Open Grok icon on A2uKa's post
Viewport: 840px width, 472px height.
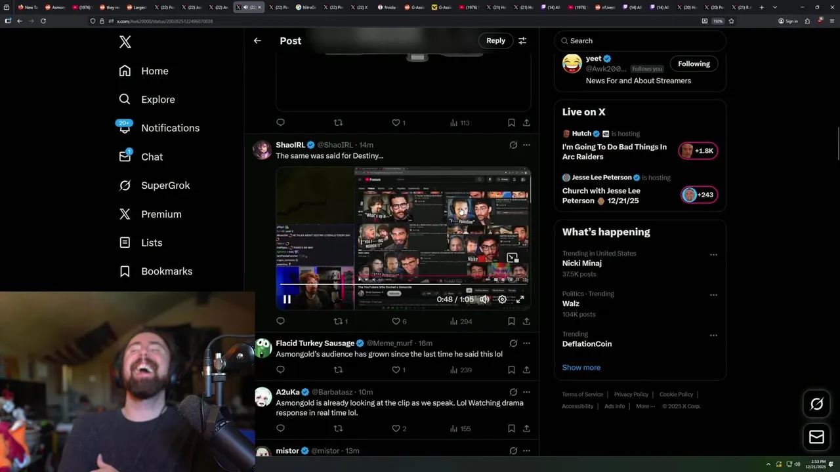[513, 392]
